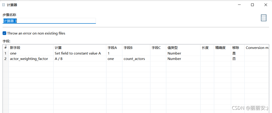Click the count_actors cell
The image size is (272, 113).
136,59
